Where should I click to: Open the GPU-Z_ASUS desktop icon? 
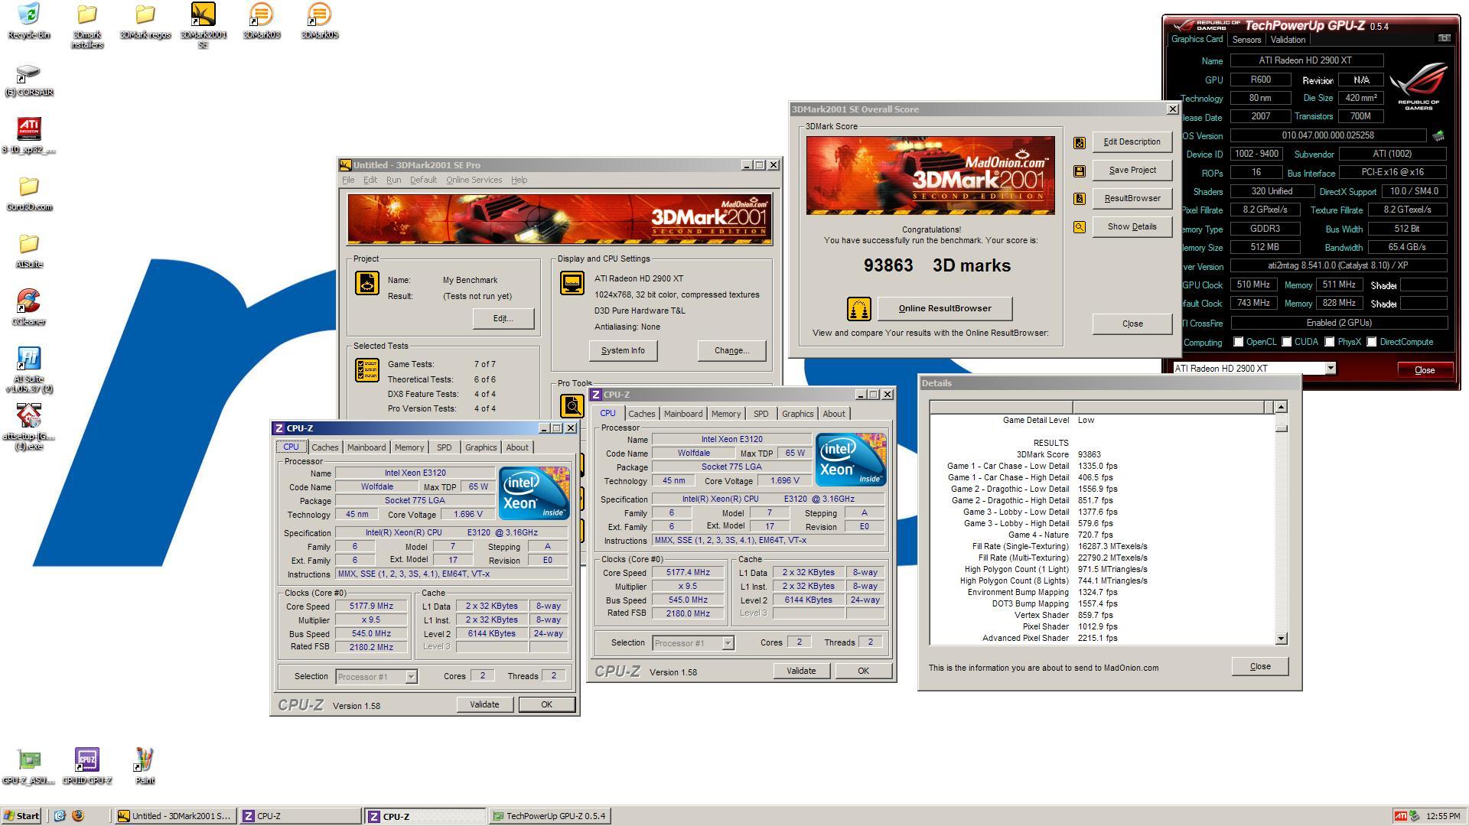pyautogui.click(x=29, y=767)
